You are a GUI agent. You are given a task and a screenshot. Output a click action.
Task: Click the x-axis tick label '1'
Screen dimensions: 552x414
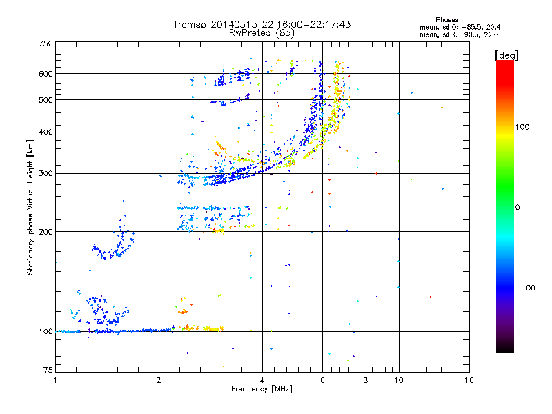(x=55, y=380)
